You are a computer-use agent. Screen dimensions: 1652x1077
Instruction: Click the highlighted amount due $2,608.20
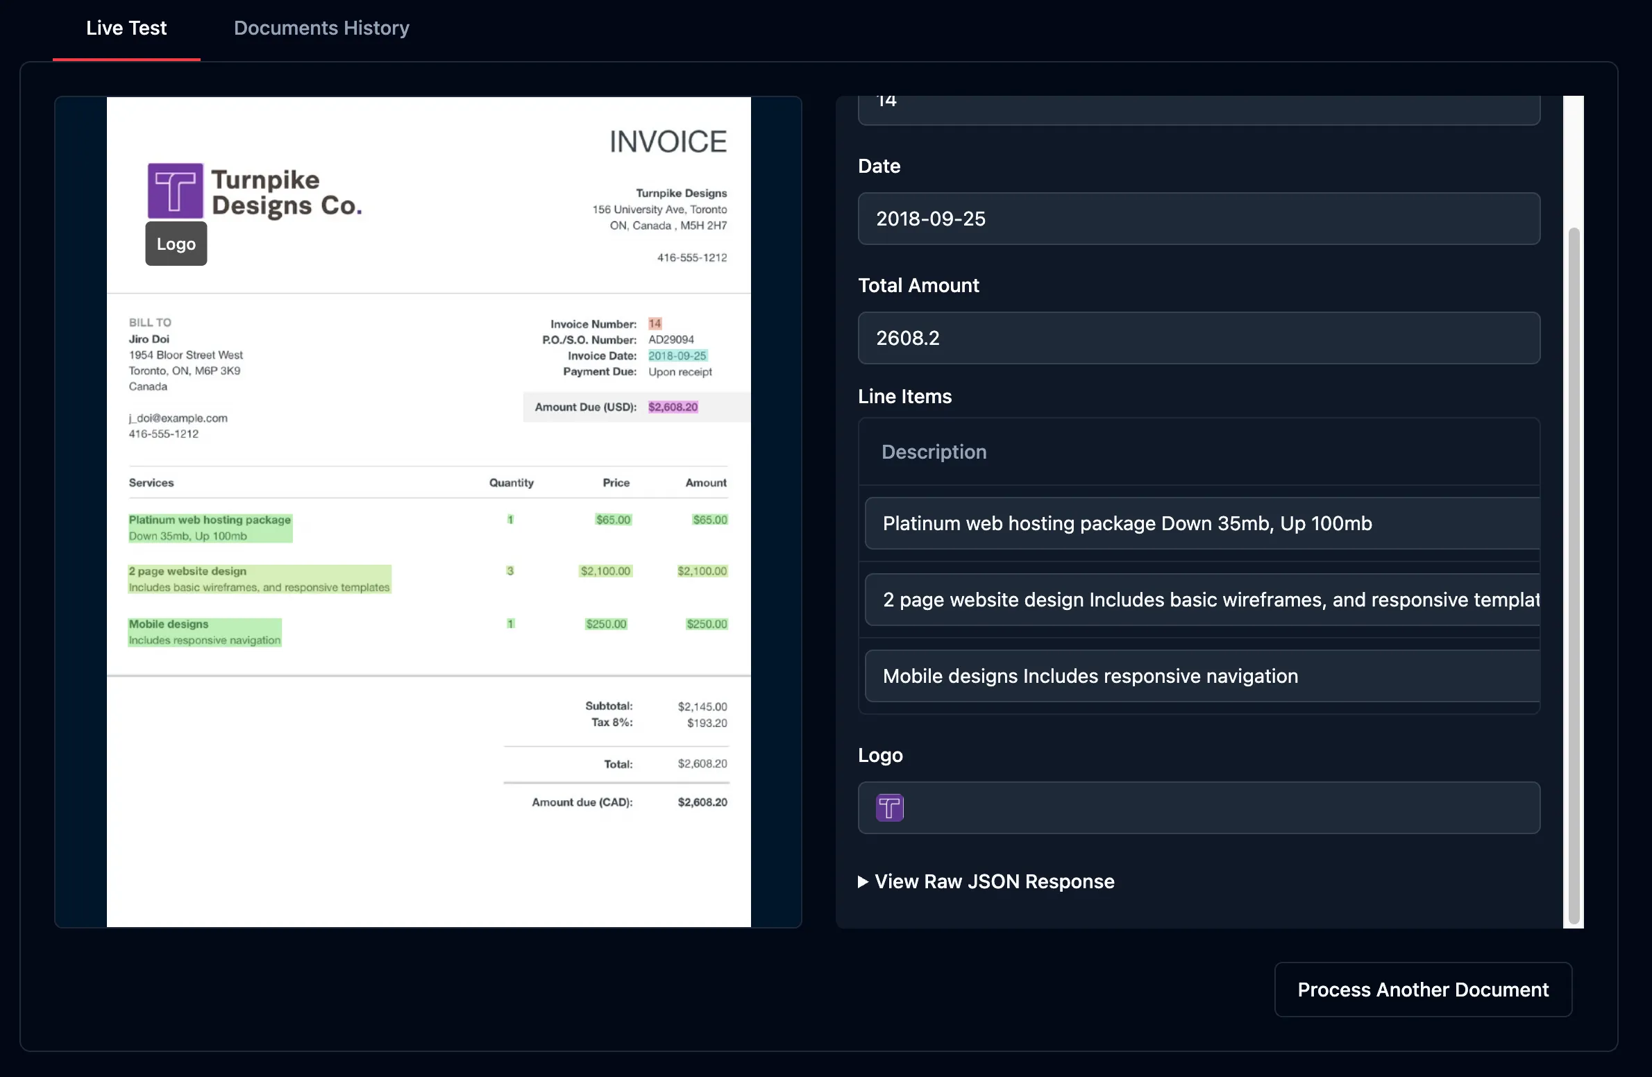point(671,407)
